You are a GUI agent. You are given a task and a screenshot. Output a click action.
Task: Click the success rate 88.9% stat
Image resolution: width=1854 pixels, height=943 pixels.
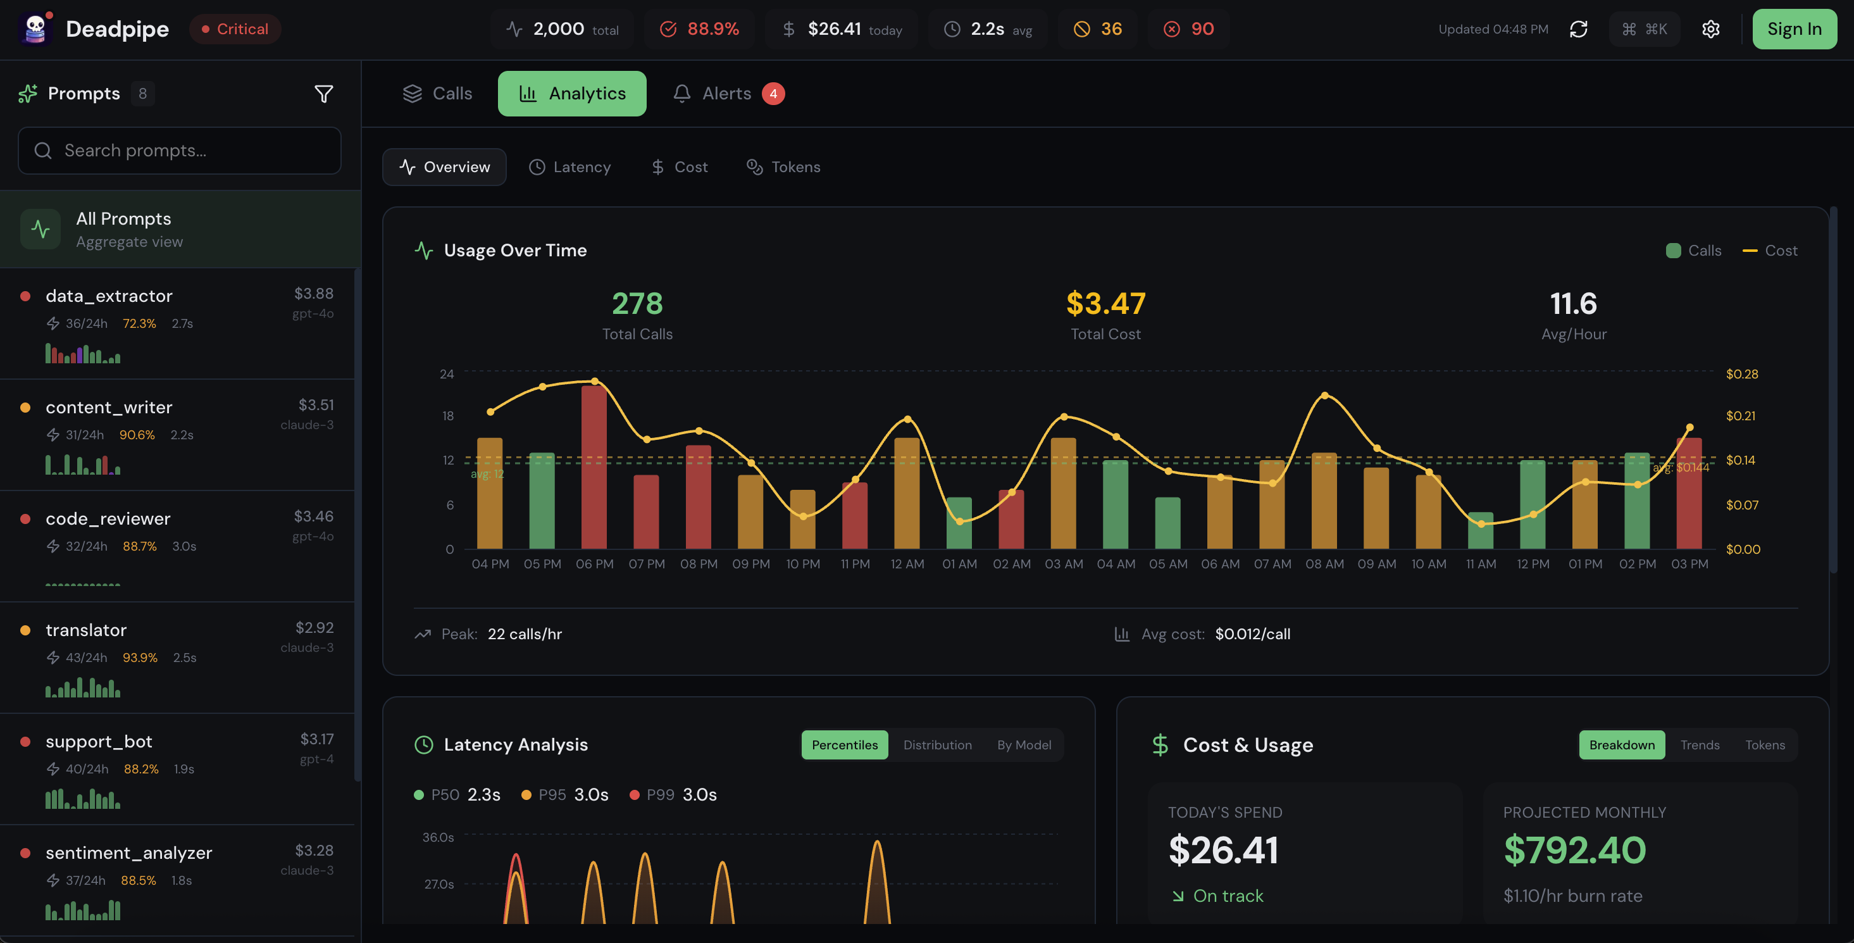click(x=700, y=28)
